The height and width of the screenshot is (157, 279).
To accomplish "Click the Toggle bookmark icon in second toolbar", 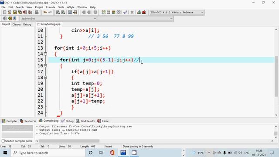I will [x=5, y=18].
